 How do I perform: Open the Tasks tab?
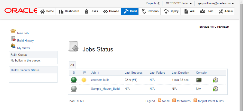click(x=91, y=11)
